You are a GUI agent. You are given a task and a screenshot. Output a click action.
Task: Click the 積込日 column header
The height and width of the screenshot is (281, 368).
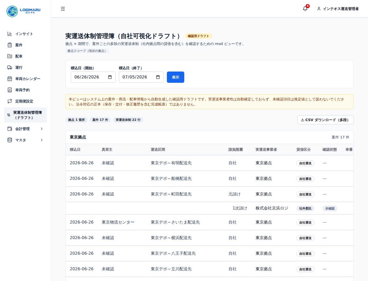75,149
